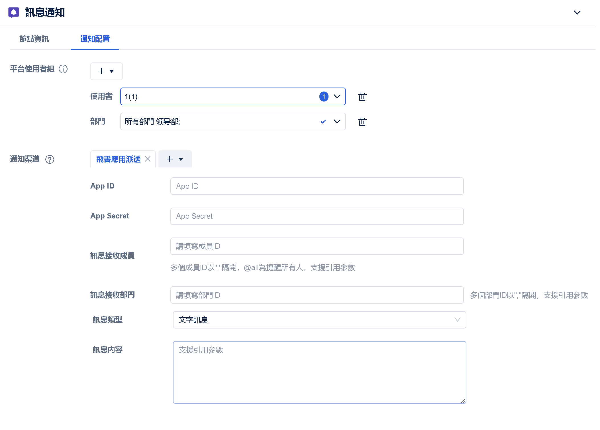The height and width of the screenshot is (430, 600).
Task: Click the blue checkmark in 部門 field
Action: pyautogui.click(x=323, y=122)
